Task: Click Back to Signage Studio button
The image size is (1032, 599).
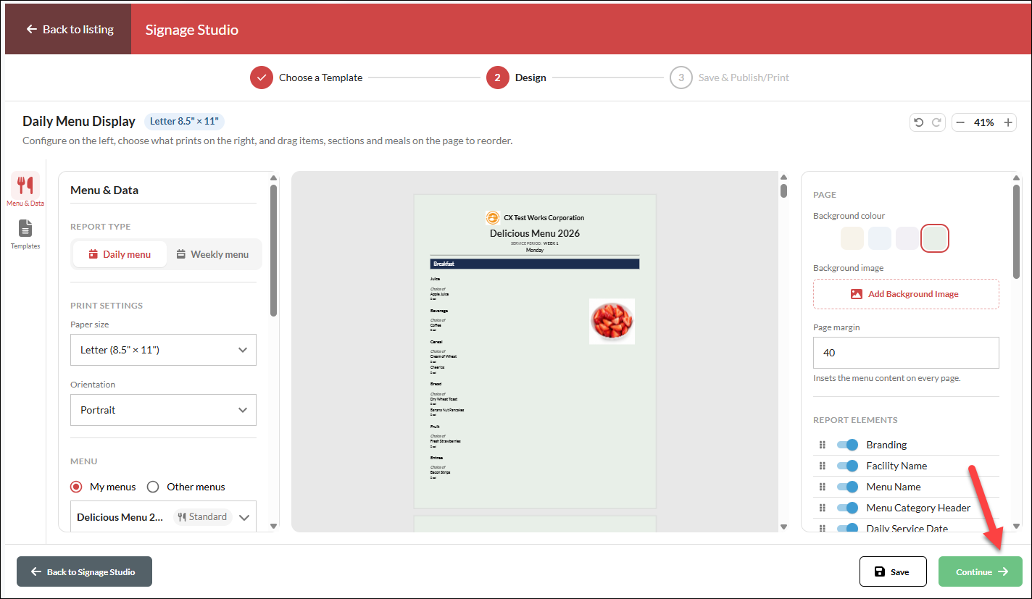Action: [x=85, y=571]
